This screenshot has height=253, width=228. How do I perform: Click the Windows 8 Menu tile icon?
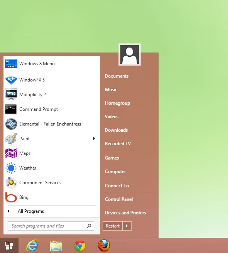11,64
